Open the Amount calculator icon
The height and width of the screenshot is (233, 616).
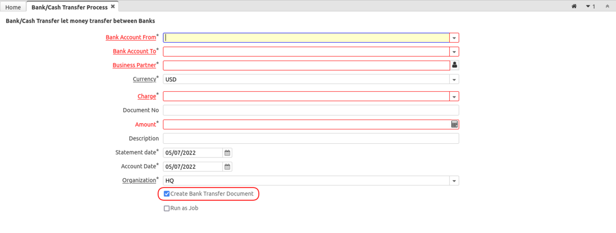454,124
